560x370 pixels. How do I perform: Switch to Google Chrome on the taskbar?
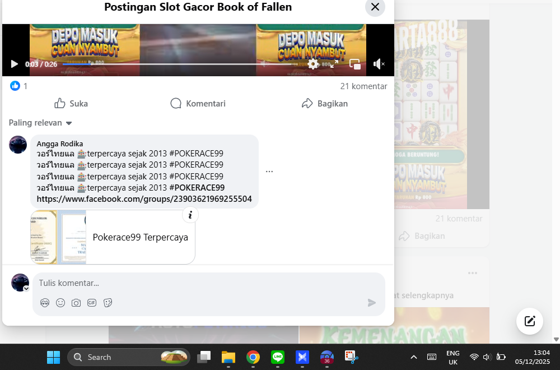click(x=253, y=357)
